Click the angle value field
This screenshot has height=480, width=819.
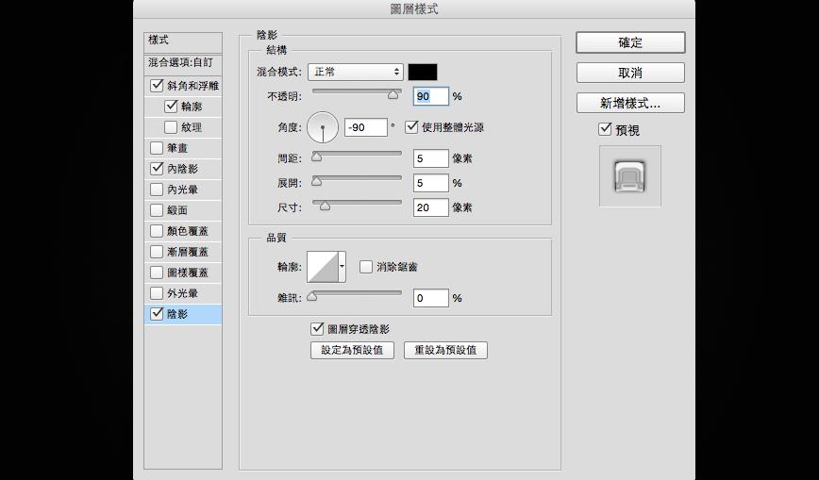pos(366,127)
